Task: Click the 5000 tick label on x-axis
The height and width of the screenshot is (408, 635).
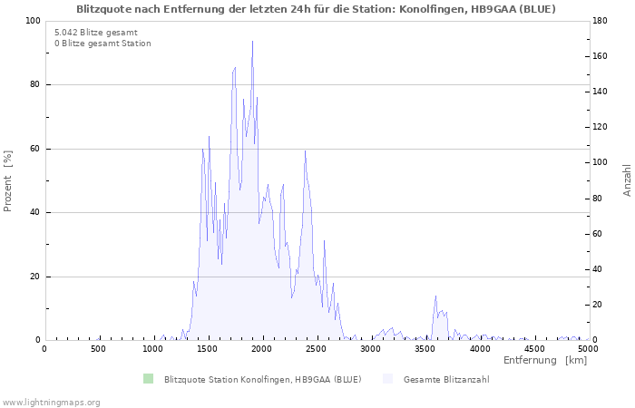Action: (588, 348)
